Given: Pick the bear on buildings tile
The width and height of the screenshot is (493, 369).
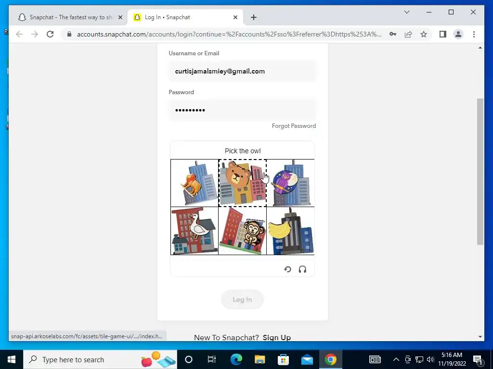Looking at the screenshot, I should click(x=243, y=183).
